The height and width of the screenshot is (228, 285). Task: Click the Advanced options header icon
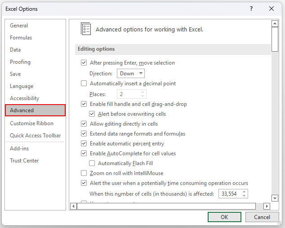85,29
